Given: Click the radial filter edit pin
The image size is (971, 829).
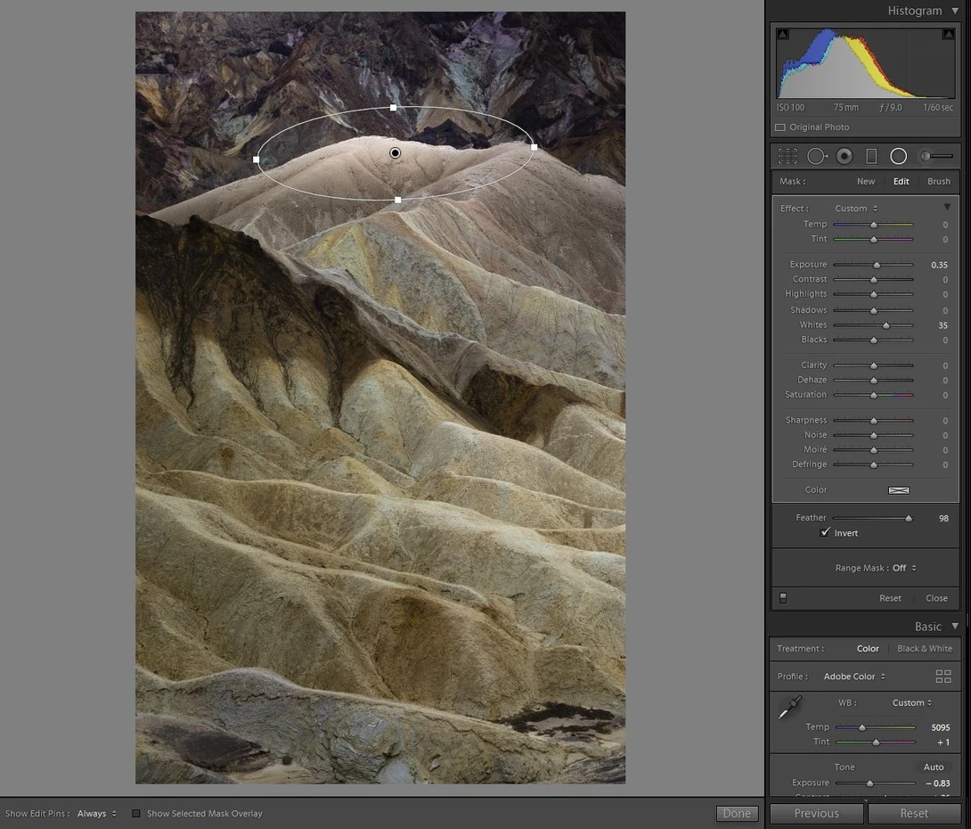Looking at the screenshot, I should (396, 153).
